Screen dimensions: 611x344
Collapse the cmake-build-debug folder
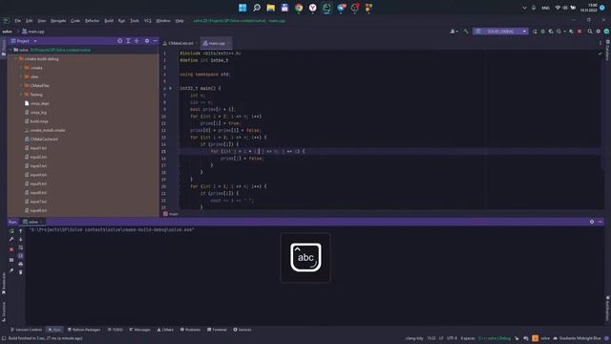click(x=16, y=59)
